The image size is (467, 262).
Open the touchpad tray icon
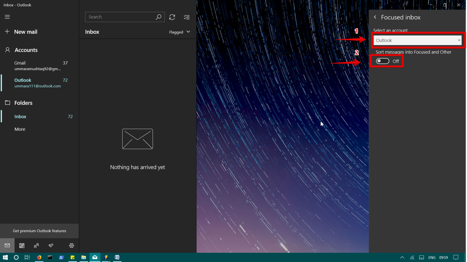[x=422, y=258]
